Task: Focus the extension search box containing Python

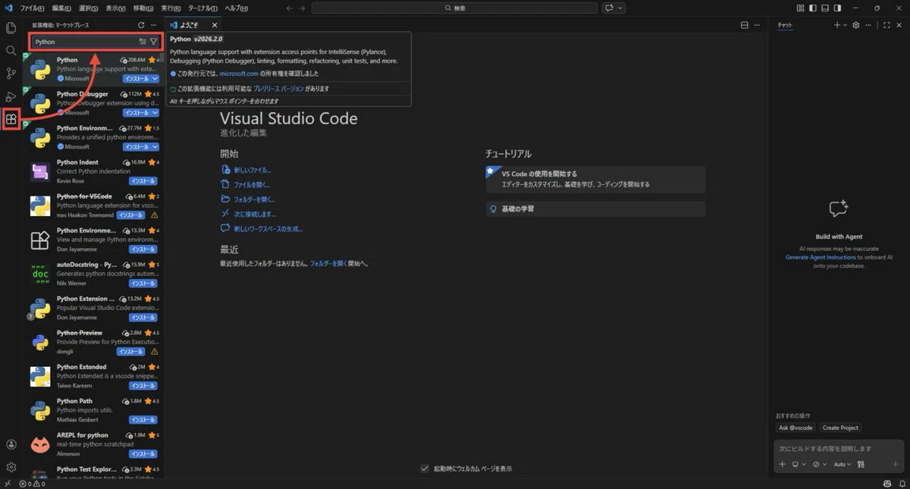Action: tap(96, 42)
